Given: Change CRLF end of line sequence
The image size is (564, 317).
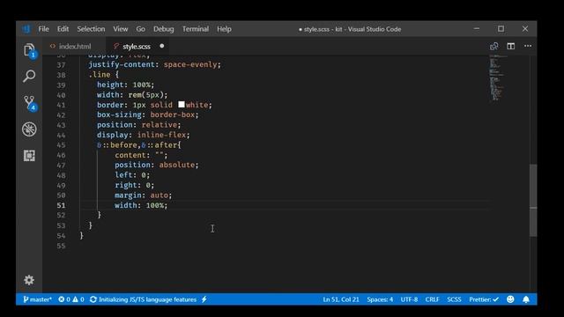Looking at the screenshot, I should point(432,299).
